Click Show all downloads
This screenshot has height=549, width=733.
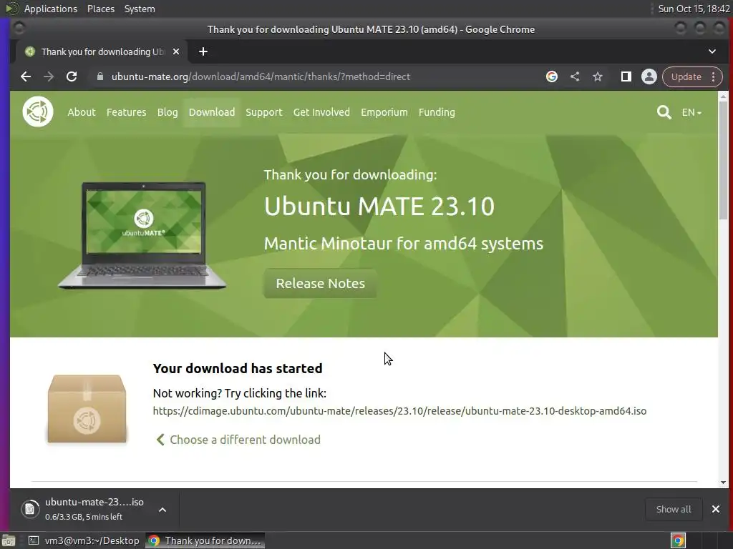[x=673, y=509]
